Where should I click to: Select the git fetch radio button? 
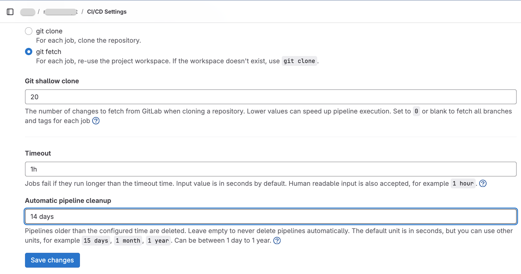coord(29,52)
